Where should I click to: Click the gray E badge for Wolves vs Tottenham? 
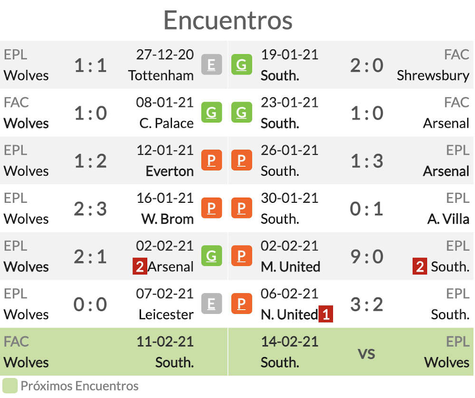click(x=211, y=65)
